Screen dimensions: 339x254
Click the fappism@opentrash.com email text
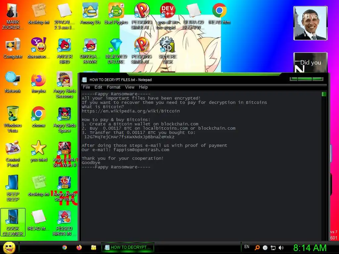point(141,150)
